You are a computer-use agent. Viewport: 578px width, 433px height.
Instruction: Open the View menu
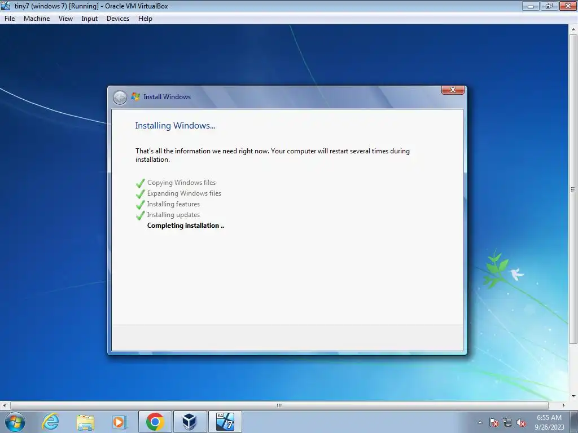(65, 19)
